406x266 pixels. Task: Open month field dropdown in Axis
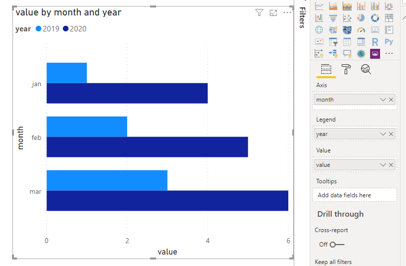click(383, 100)
